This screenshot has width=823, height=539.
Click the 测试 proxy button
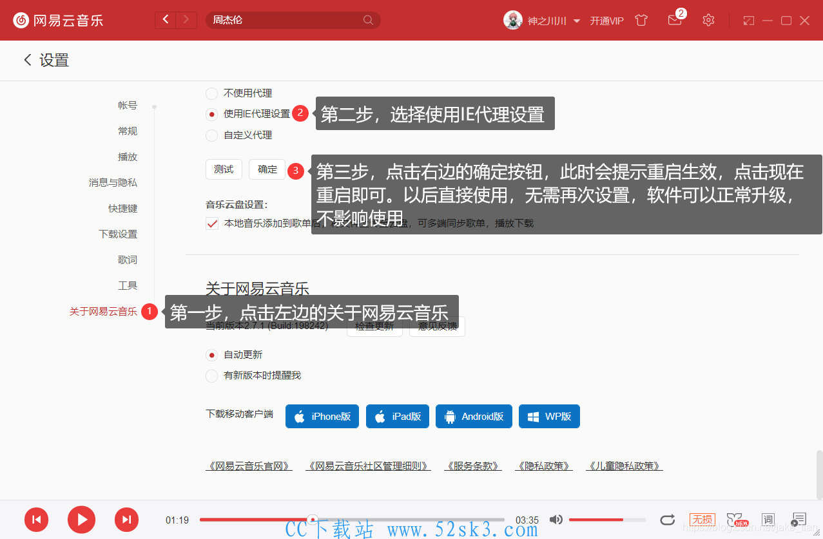click(x=224, y=169)
